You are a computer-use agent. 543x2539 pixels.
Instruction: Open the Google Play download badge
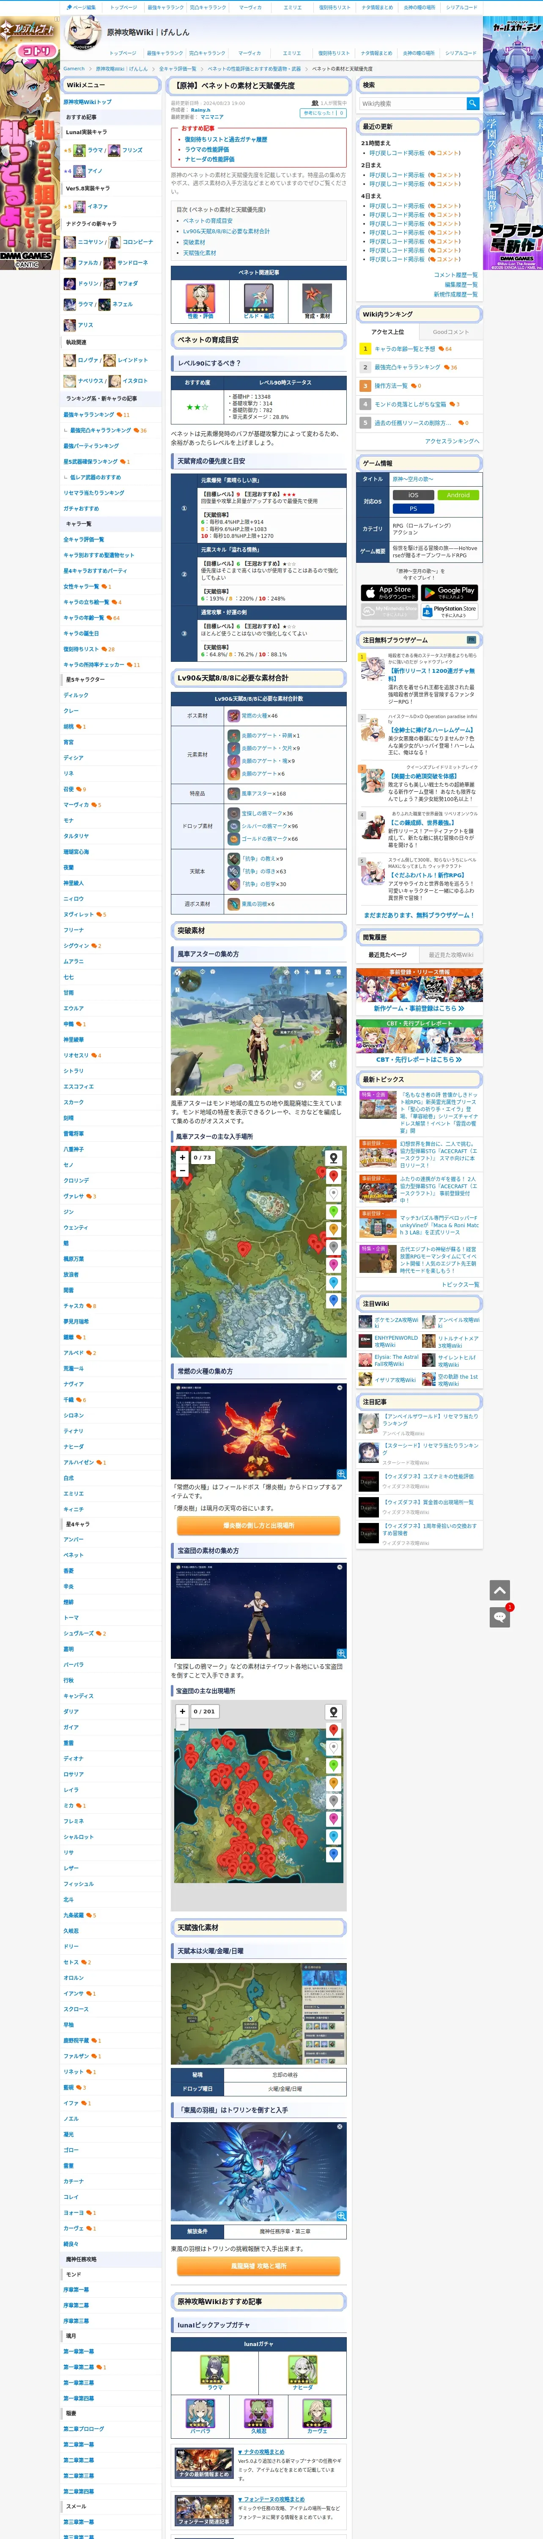(450, 592)
